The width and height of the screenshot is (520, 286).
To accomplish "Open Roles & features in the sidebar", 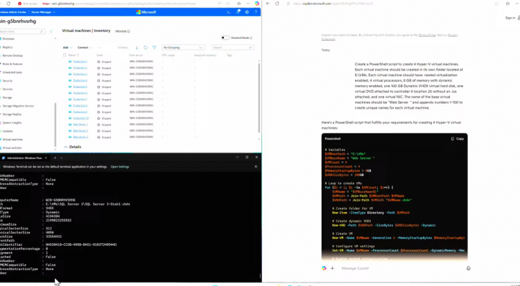I will pyautogui.click(x=12, y=64).
